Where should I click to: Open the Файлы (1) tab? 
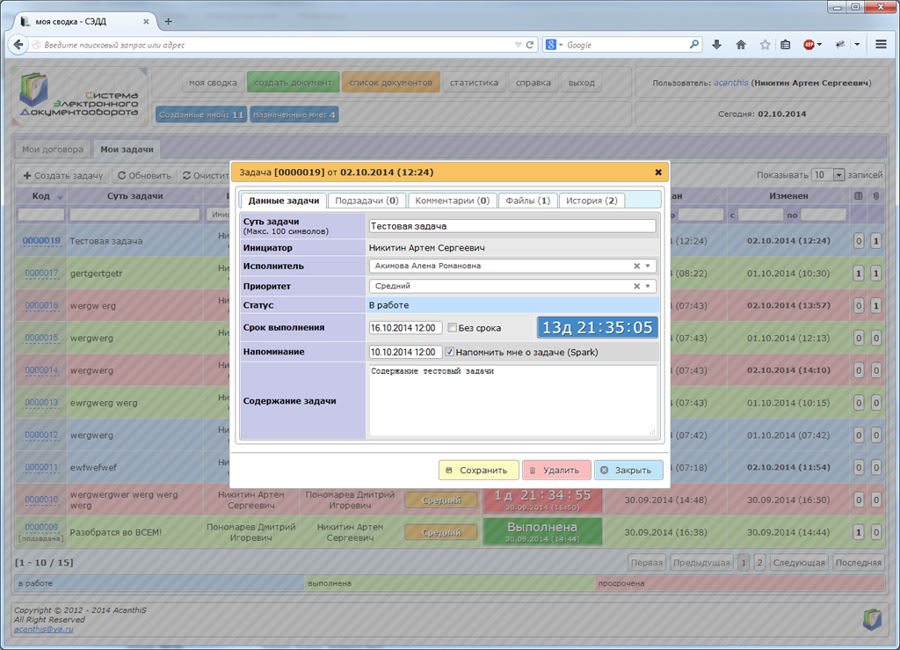click(x=527, y=201)
